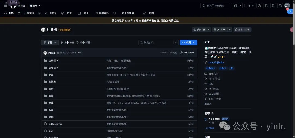Switch to the 洞察 tab
Screen dimensions: 295x138
point(148,13)
